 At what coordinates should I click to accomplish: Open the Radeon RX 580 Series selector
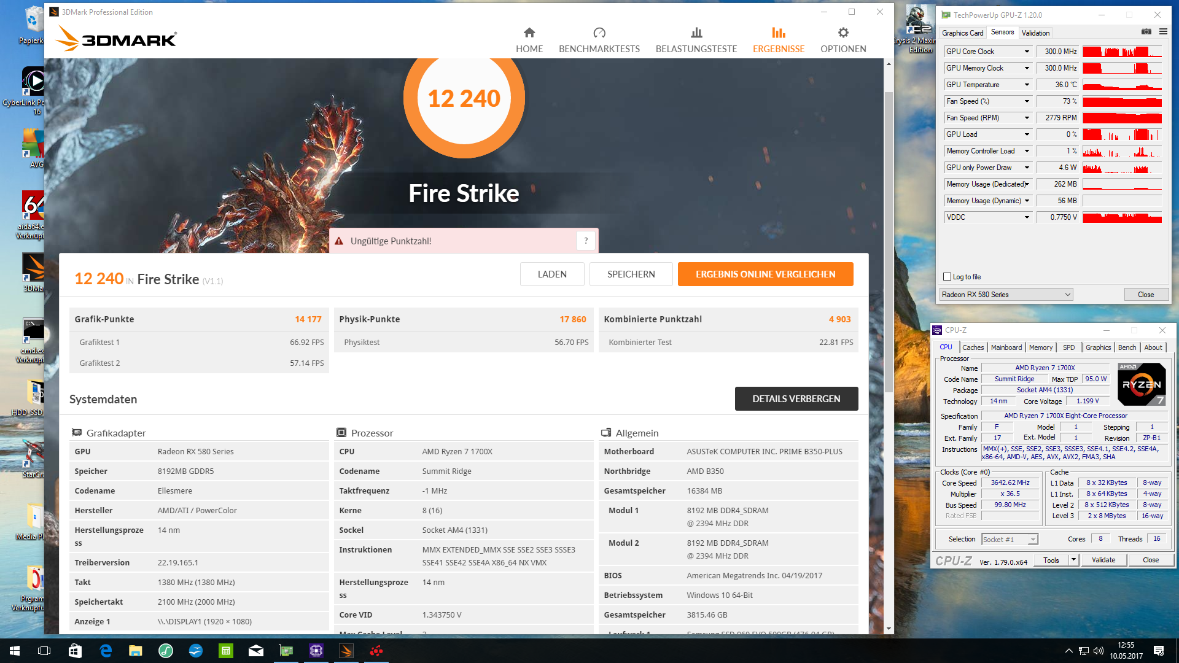tap(1006, 295)
